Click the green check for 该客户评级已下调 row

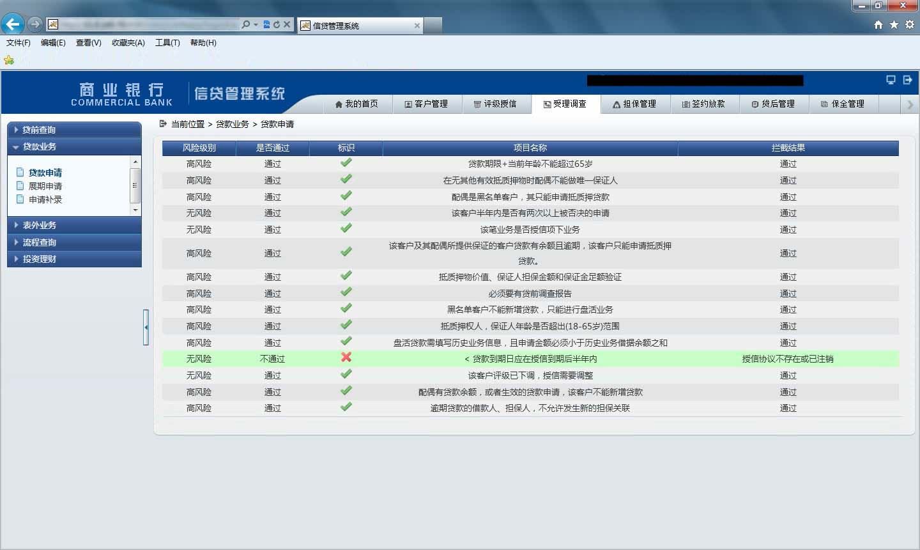pos(346,374)
